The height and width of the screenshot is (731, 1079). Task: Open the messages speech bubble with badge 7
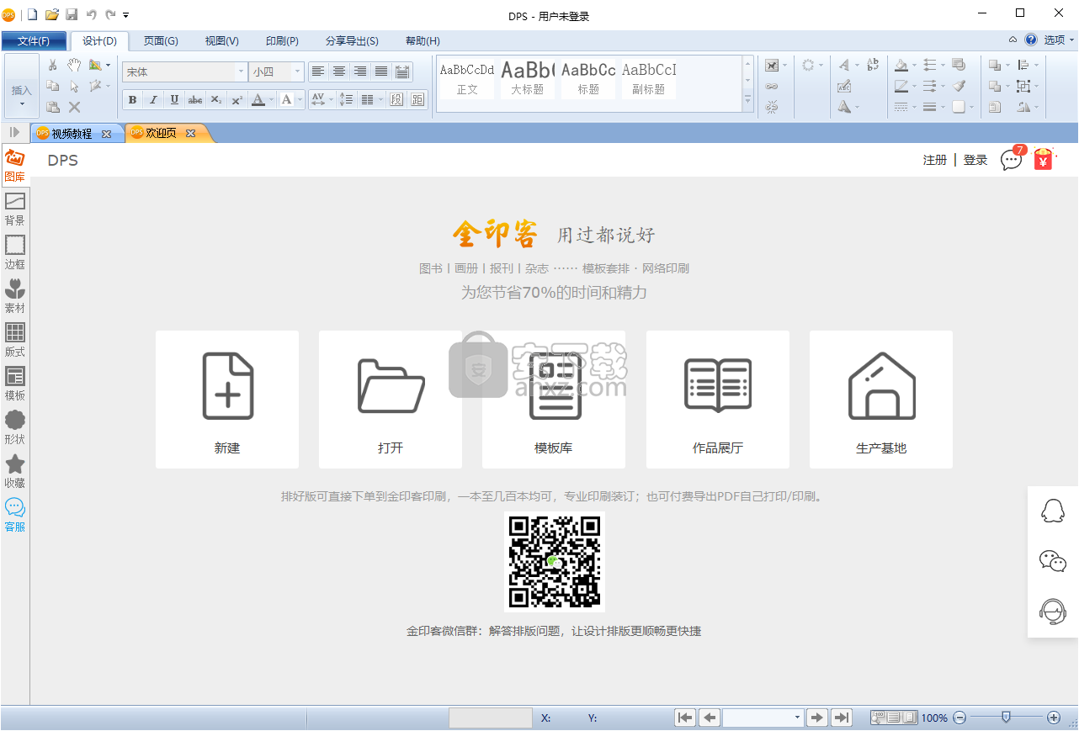click(1013, 159)
